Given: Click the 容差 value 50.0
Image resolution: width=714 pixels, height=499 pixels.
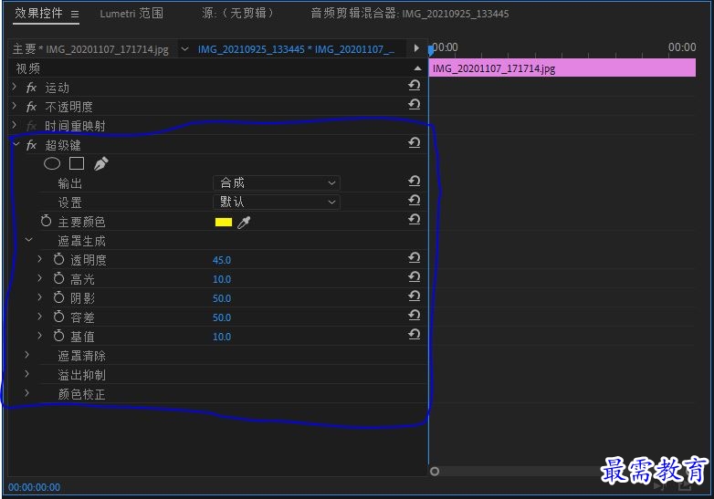Looking at the screenshot, I should click(x=222, y=317).
